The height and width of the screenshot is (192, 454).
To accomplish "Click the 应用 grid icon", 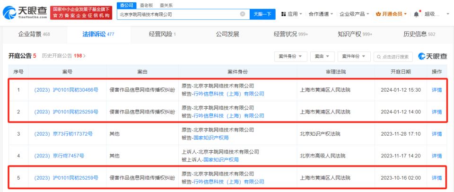I will [283, 14].
